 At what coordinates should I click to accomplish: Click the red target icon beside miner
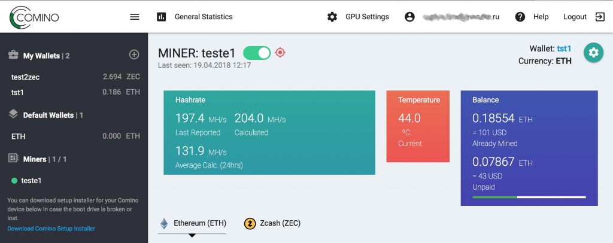click(x=280, y=53)
